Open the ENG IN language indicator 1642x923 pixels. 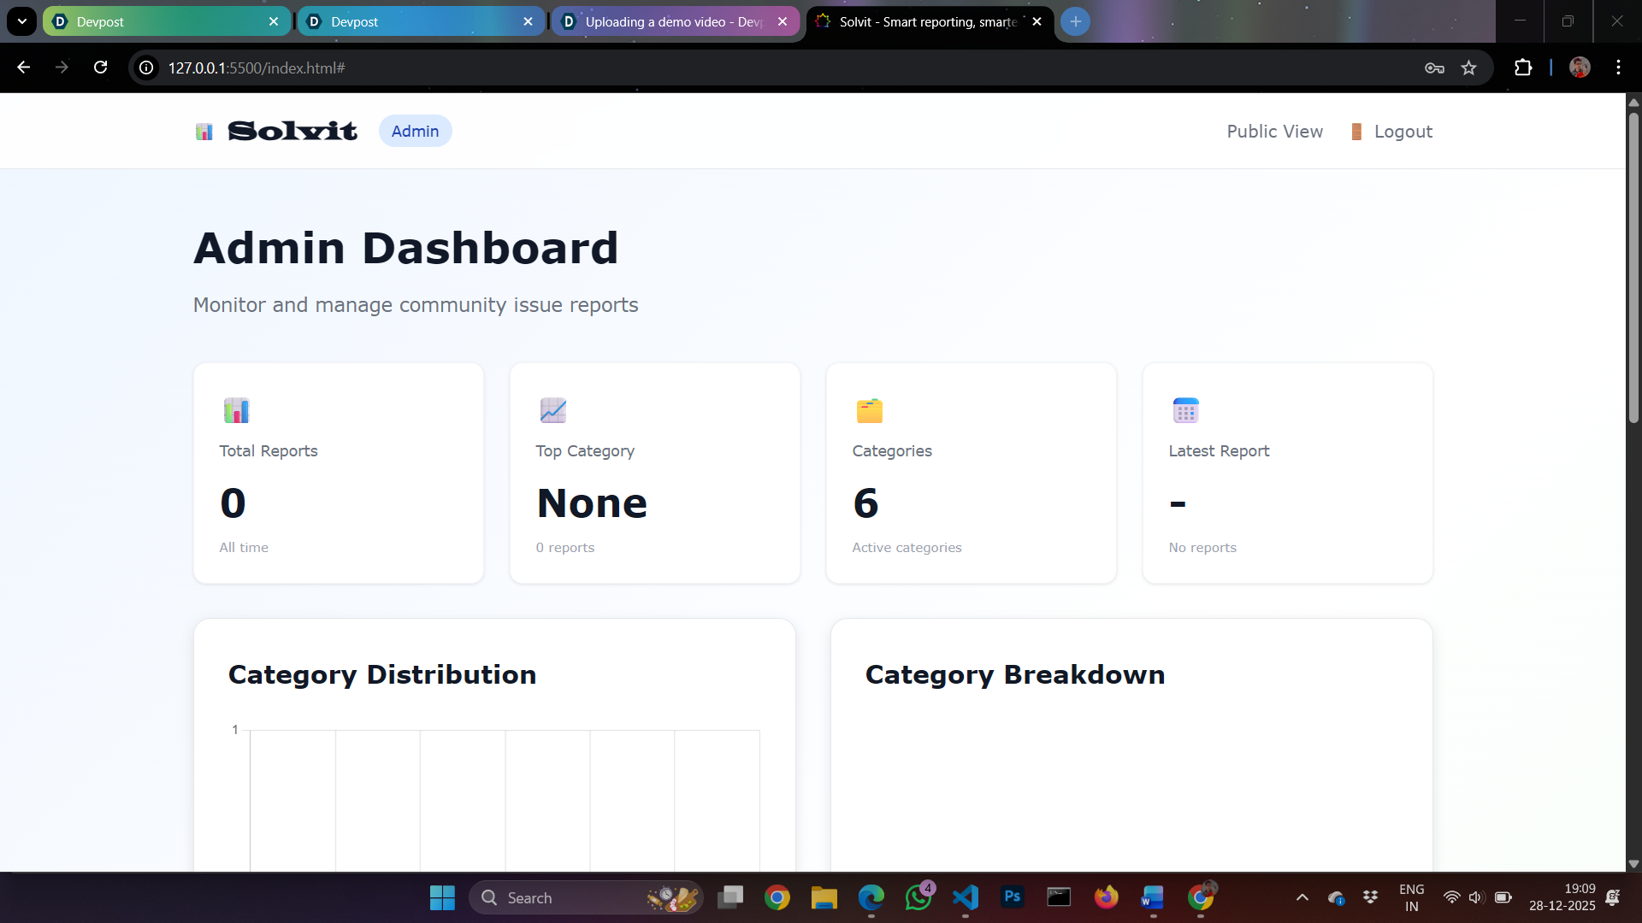[1411, 897]
